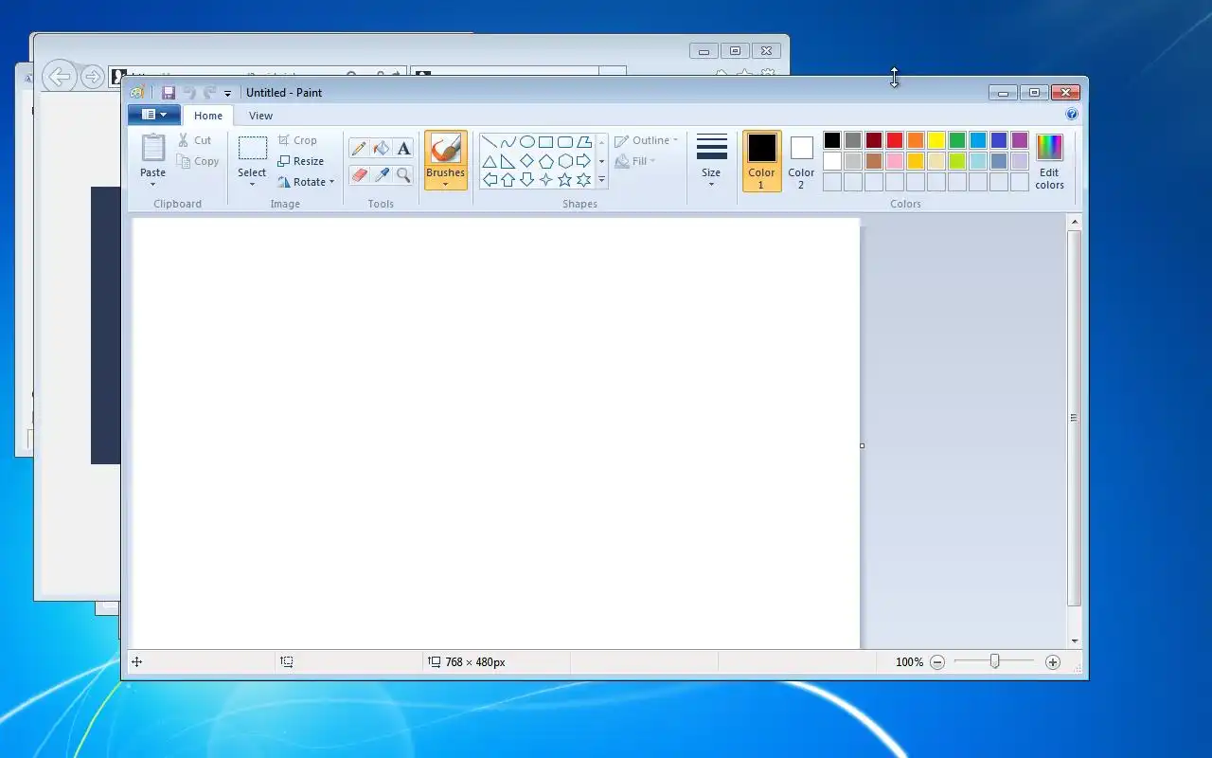Expand the Rotate dropdown
The image size is (1212, 758).
click(331, 182)
